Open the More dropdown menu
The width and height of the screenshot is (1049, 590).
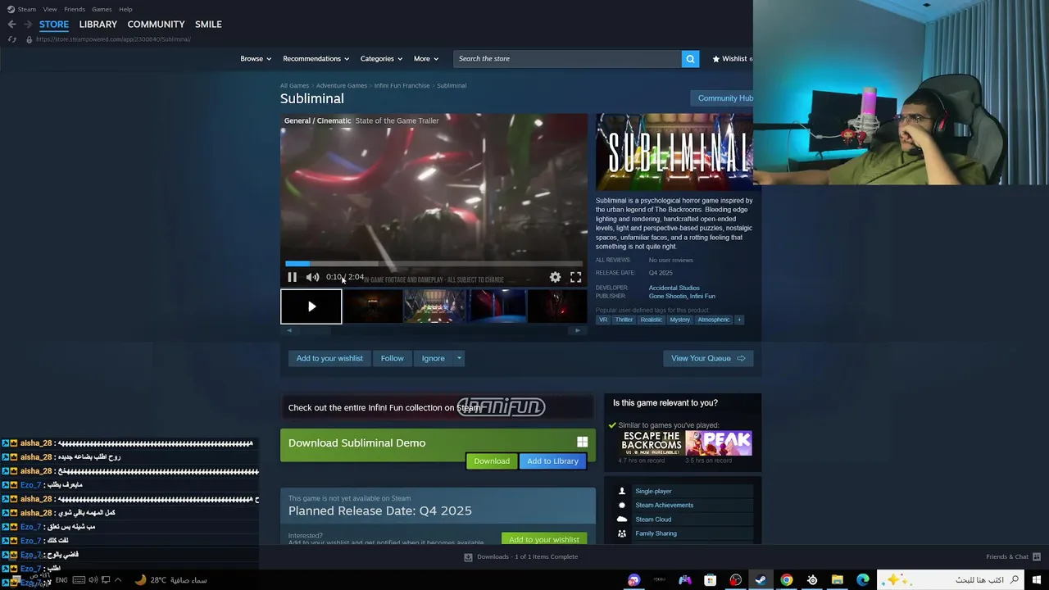coord(426,59)
